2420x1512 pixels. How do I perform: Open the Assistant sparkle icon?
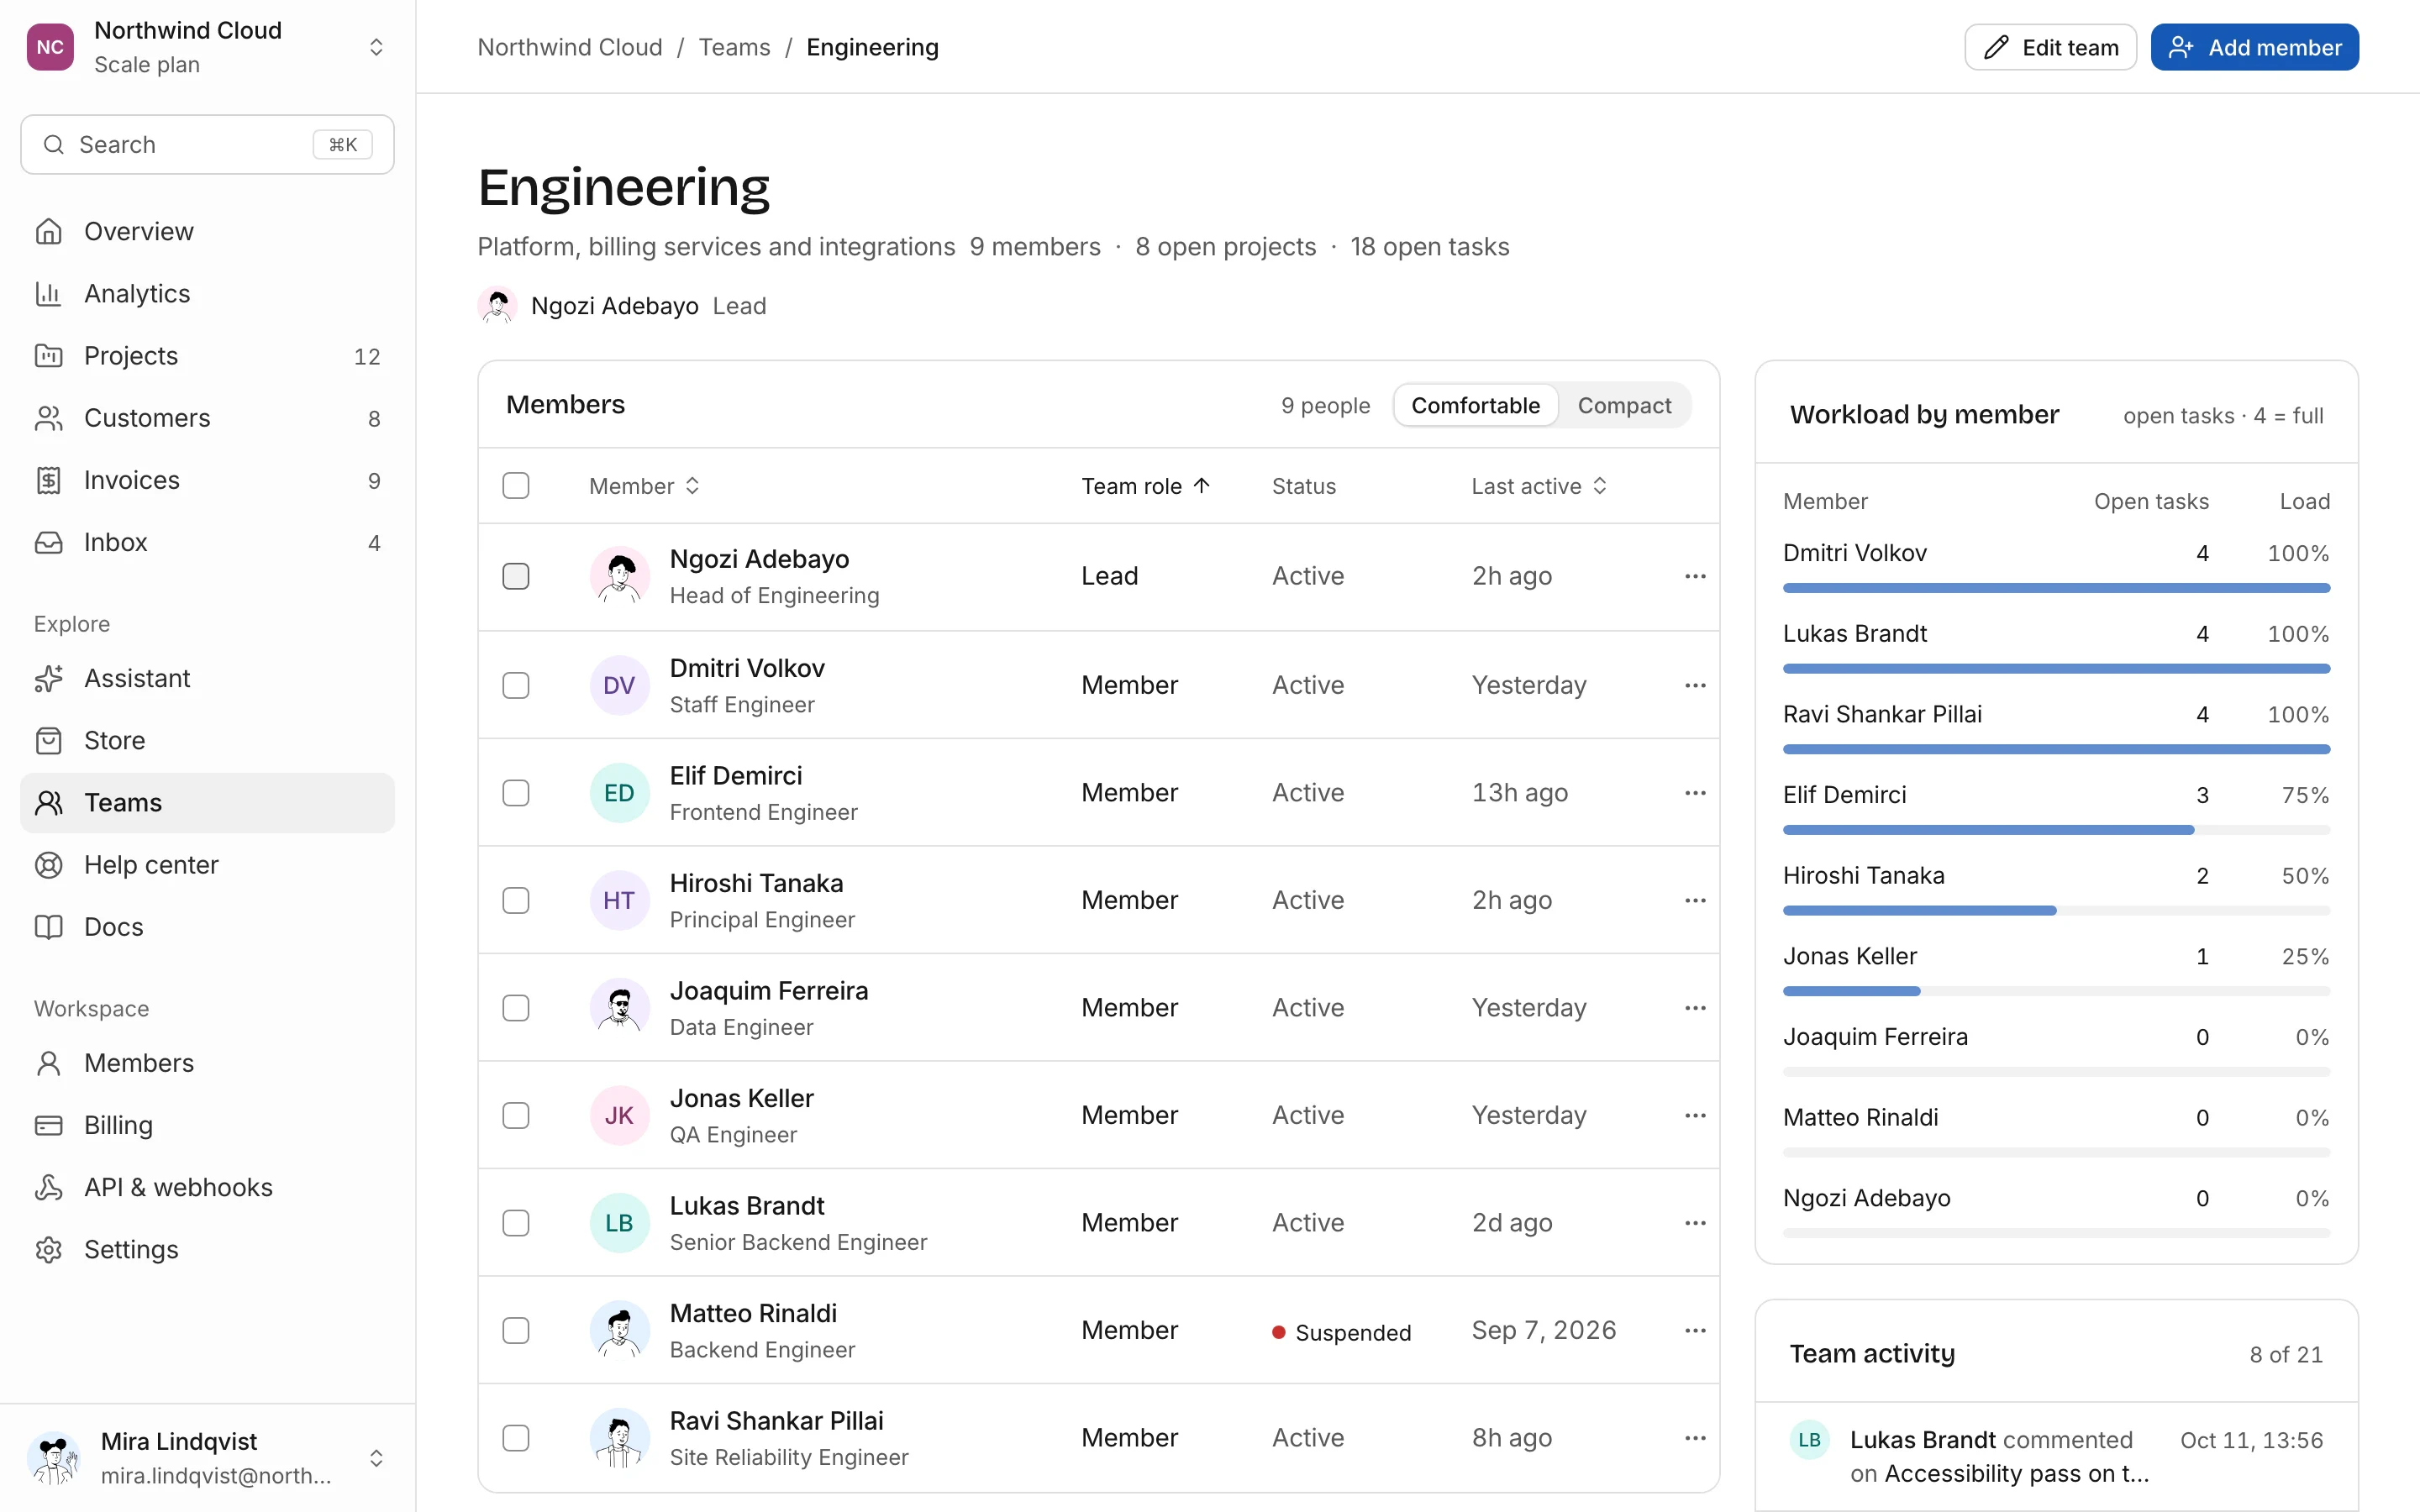48,678
